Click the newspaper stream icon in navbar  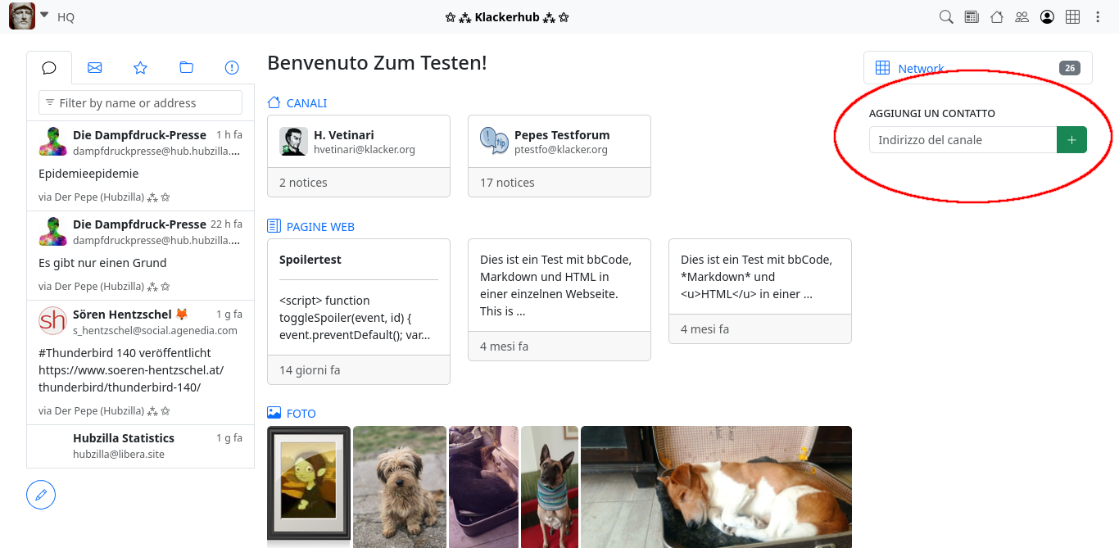coord(972,17)
